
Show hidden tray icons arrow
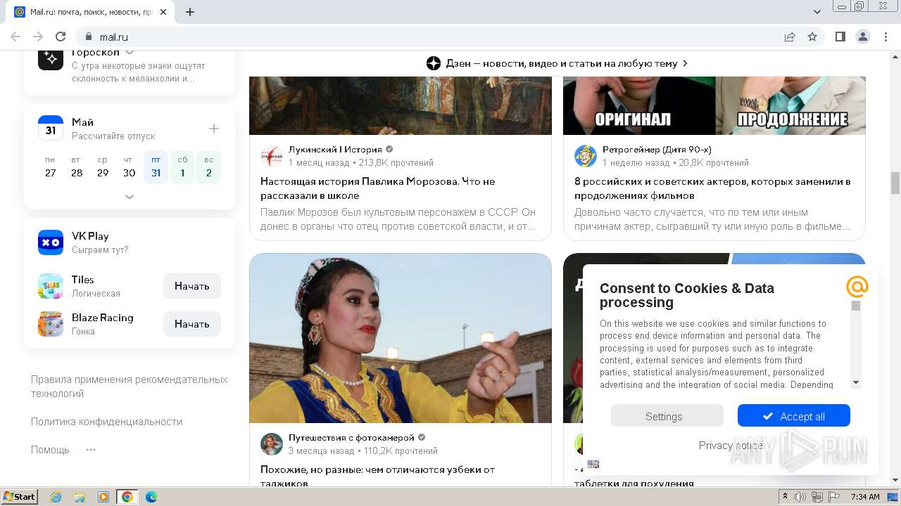(785, 497)
